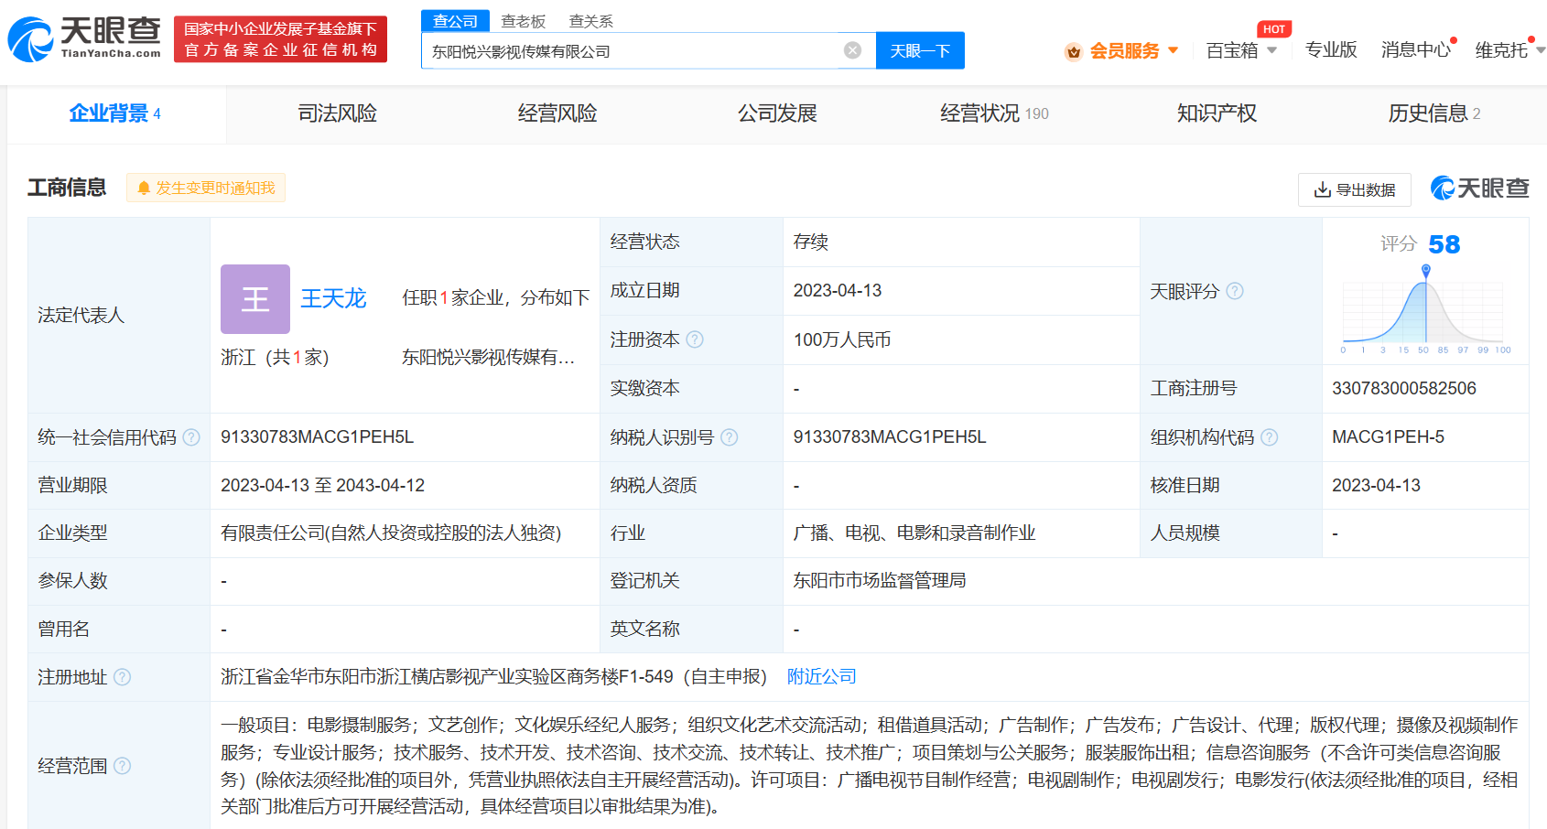Click the help icon next to 注册地址
This screenshot has width=1547, height=829.
[x=122, y=677]
